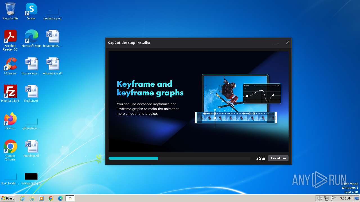Click the CapCut desktop installer title

click(x=129, y=43)
